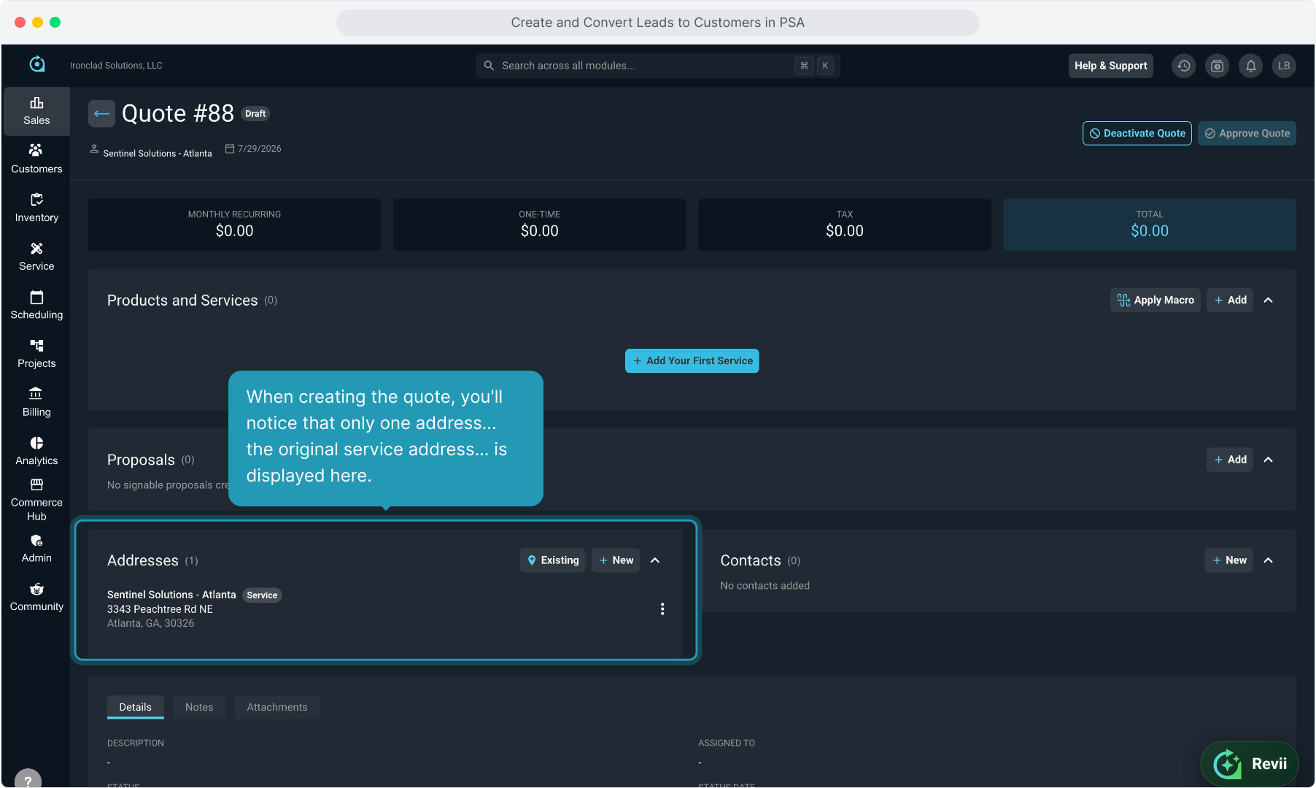This screenshot has width=1316, height=788.
Task: Focus the search across all modules field
Action: click(x=658, y=66)
